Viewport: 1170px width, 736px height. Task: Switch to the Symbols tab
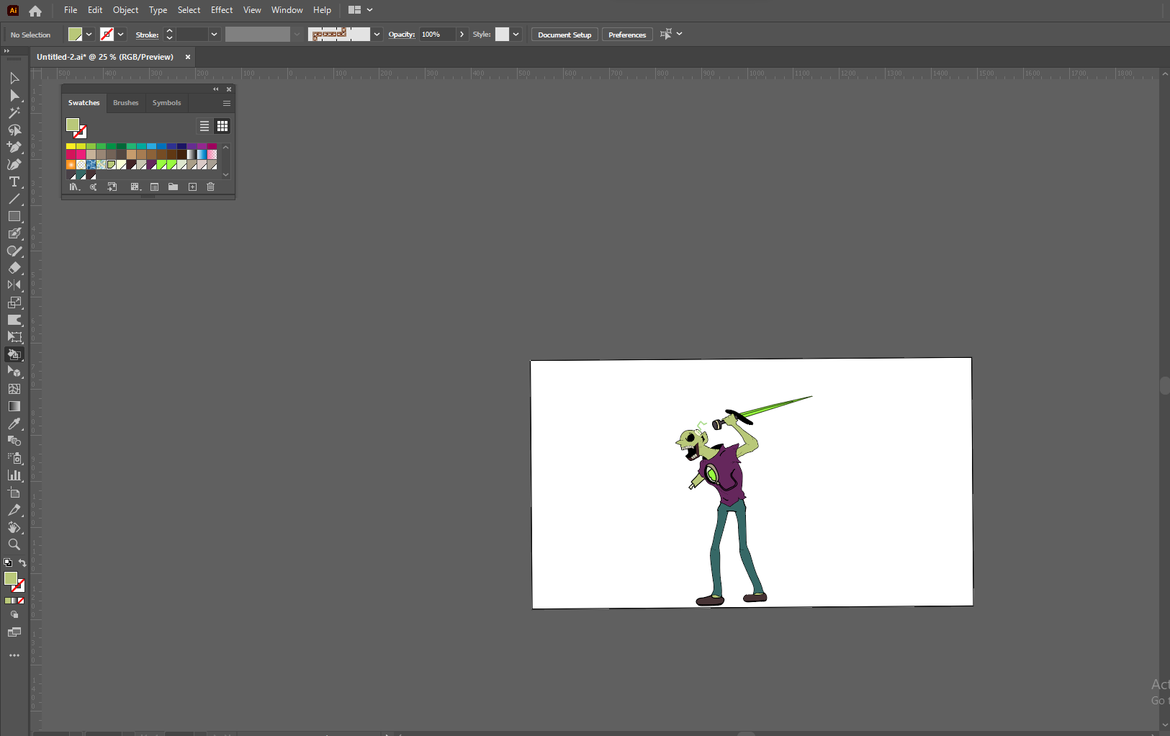pyautogui.click(x=166, y=103)
